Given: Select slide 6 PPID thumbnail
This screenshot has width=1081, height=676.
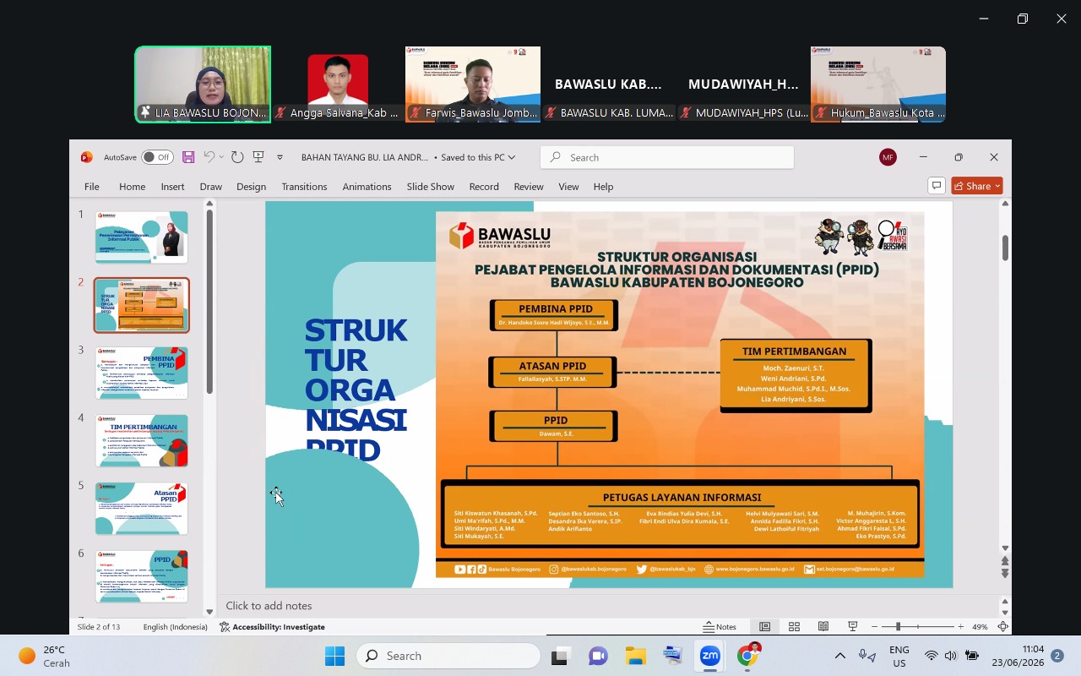Looking at the screenshot, I should 142,575.
